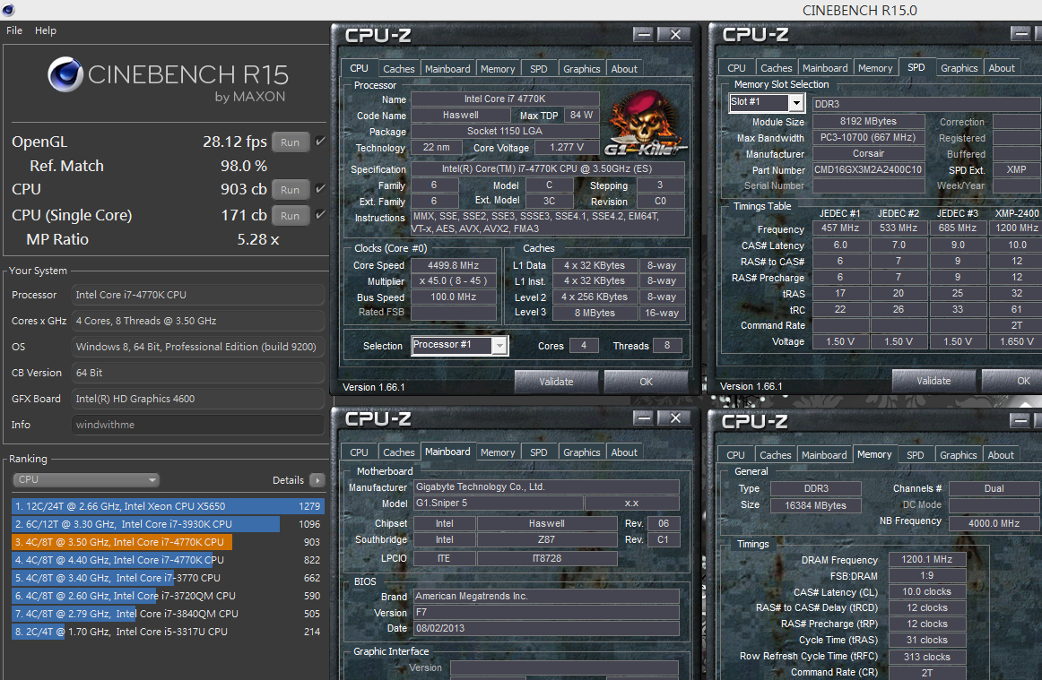Toggle the CPU (Single Core) checkmark
This screenshot has height=680, width=1042.
(318, 215)
